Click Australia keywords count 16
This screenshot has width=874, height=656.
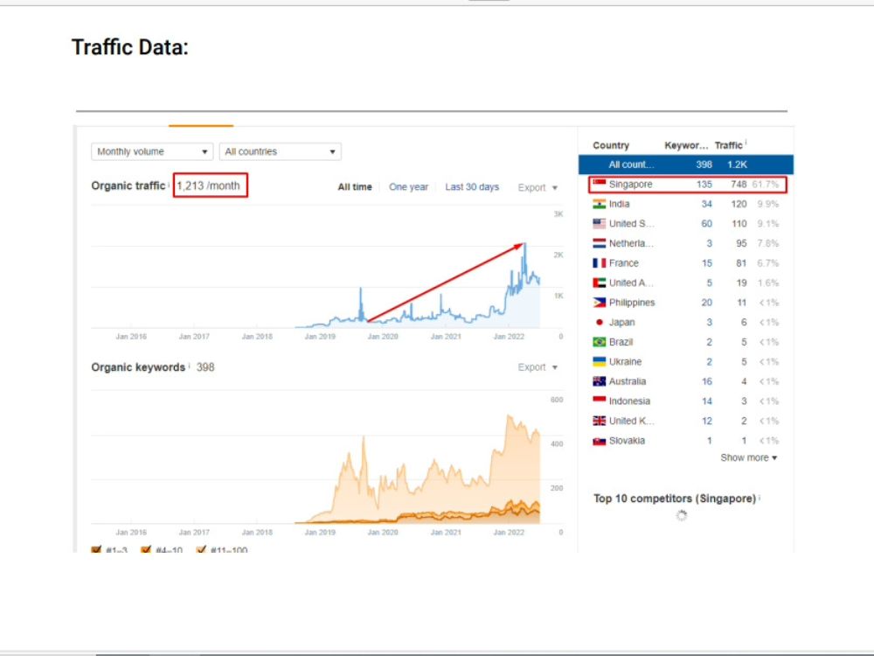point(707,381)
